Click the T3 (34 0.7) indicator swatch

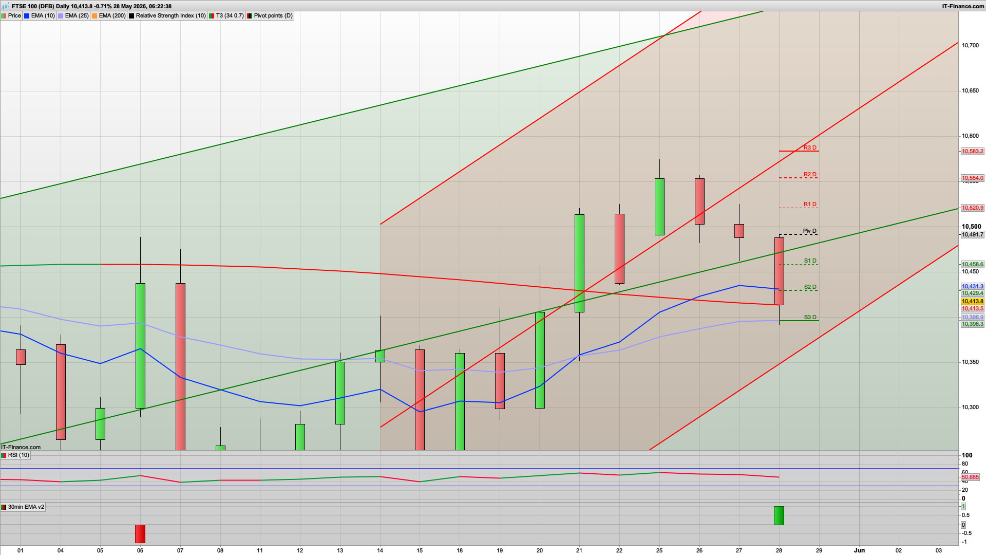point(212,16)
